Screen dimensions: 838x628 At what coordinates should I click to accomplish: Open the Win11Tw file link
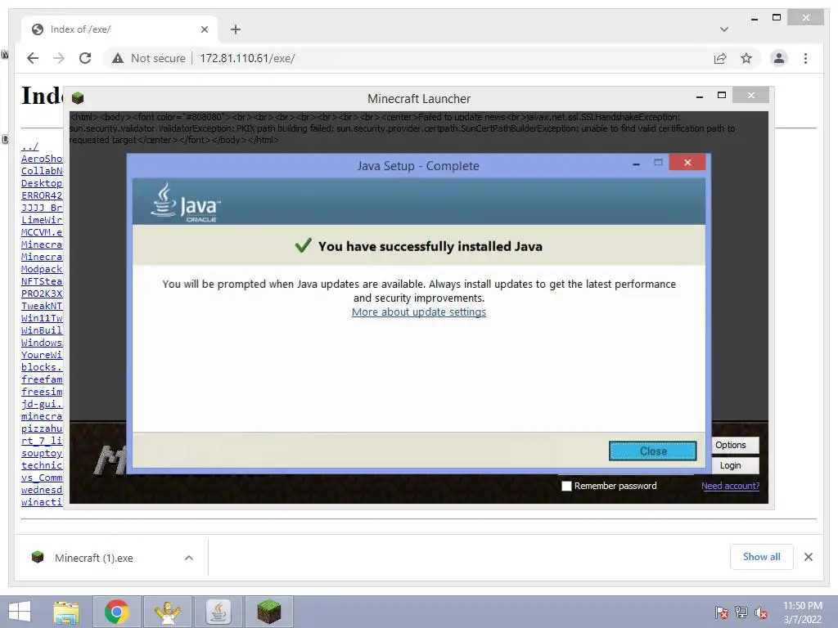point(42,318)
